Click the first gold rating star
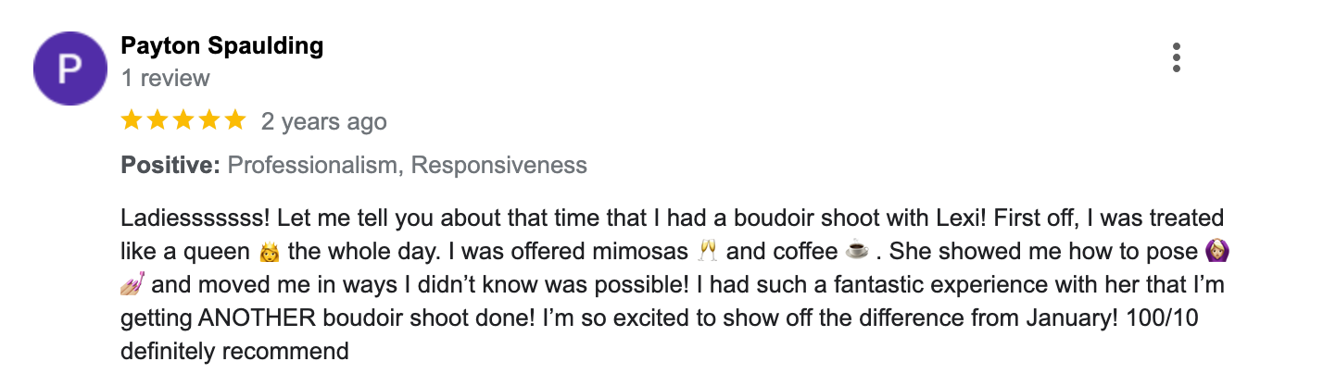The width and height of the screenshot is (1336, 374). pyautogui.click(x=132, y=120)
